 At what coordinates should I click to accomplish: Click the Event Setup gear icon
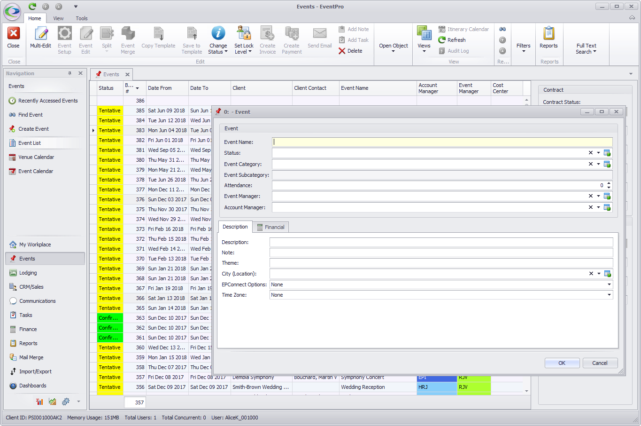click(64, 33)
